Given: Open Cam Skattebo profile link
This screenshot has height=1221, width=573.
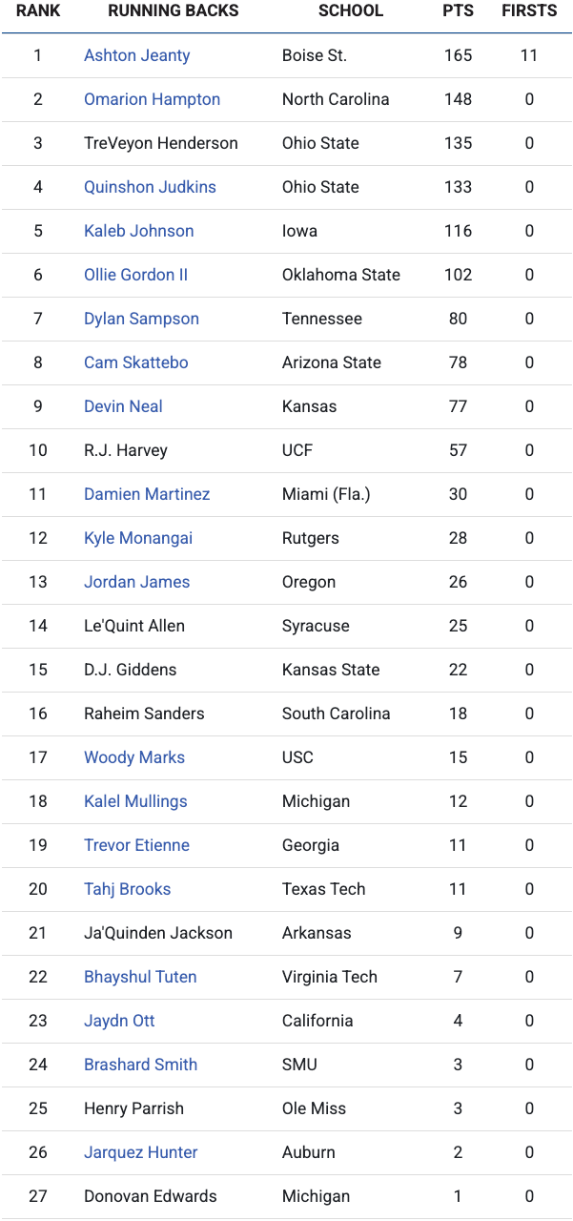Looking at the screenshot, I should click(136, 362).
